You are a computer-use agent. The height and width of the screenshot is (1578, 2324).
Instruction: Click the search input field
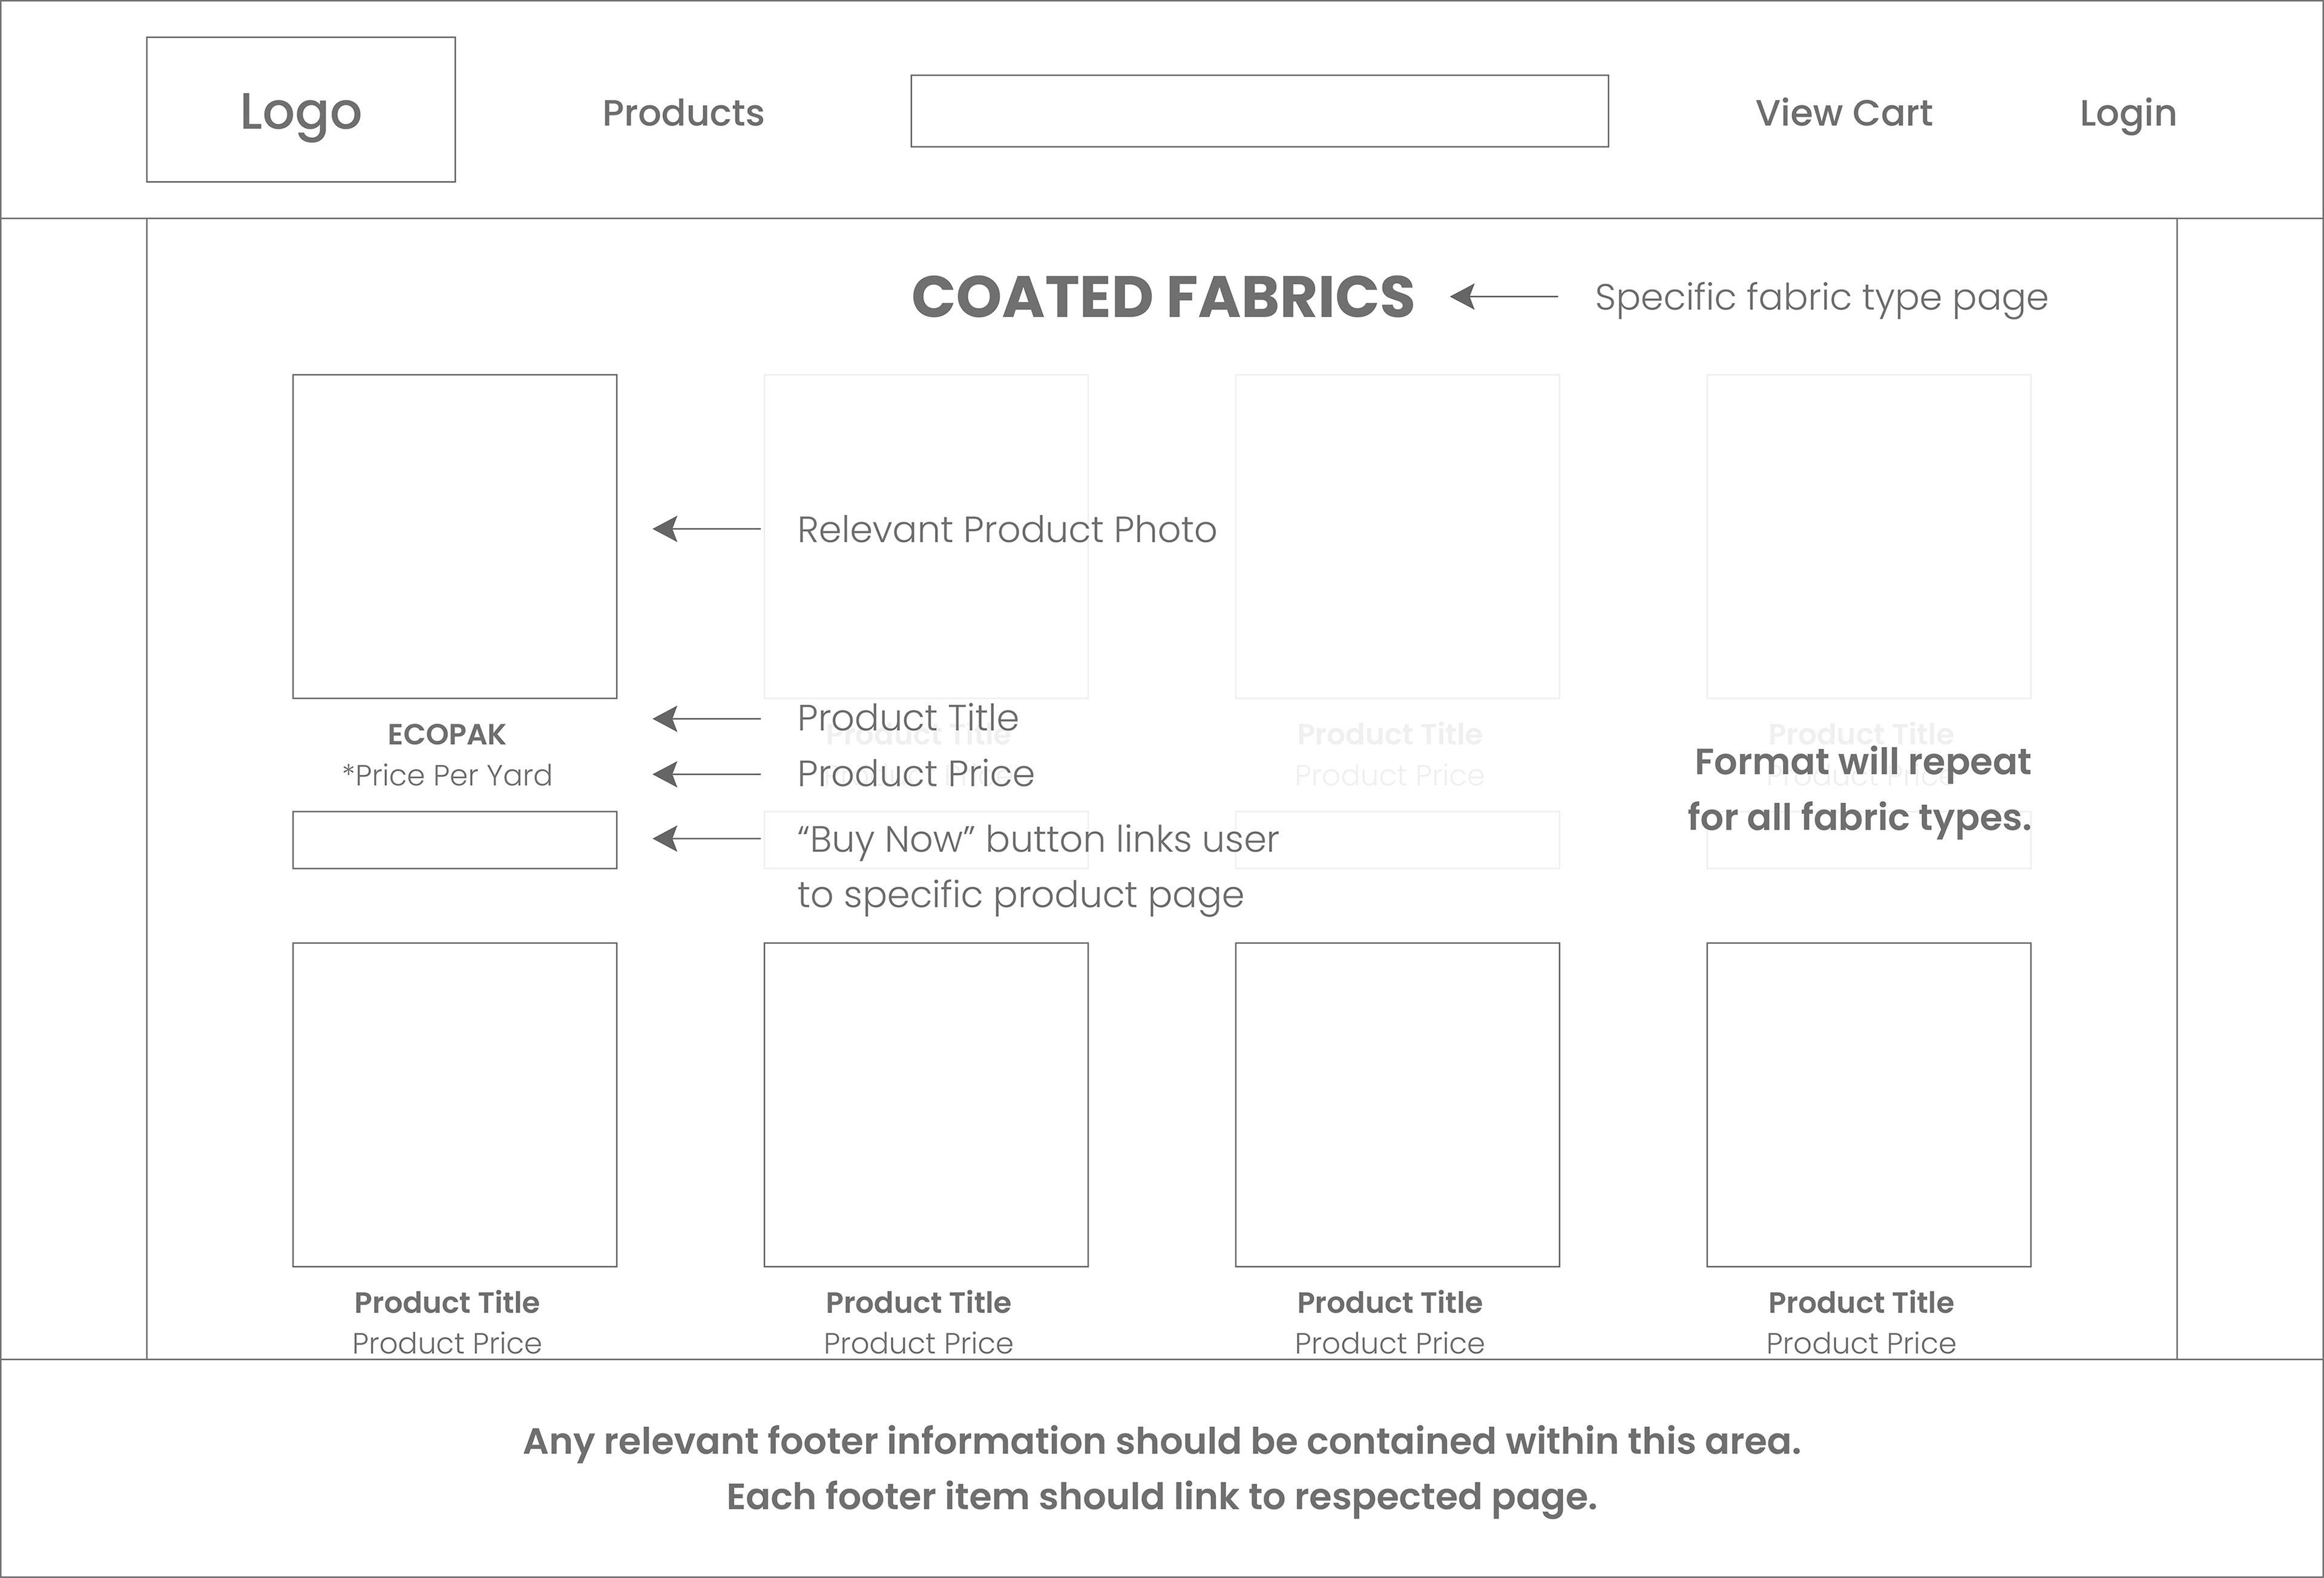[1259, 111]
